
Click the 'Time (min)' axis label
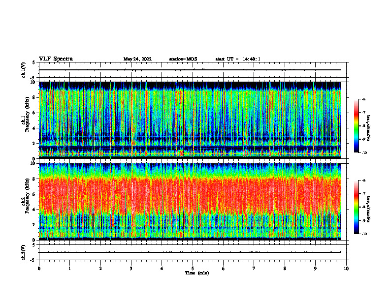point(197,273)
